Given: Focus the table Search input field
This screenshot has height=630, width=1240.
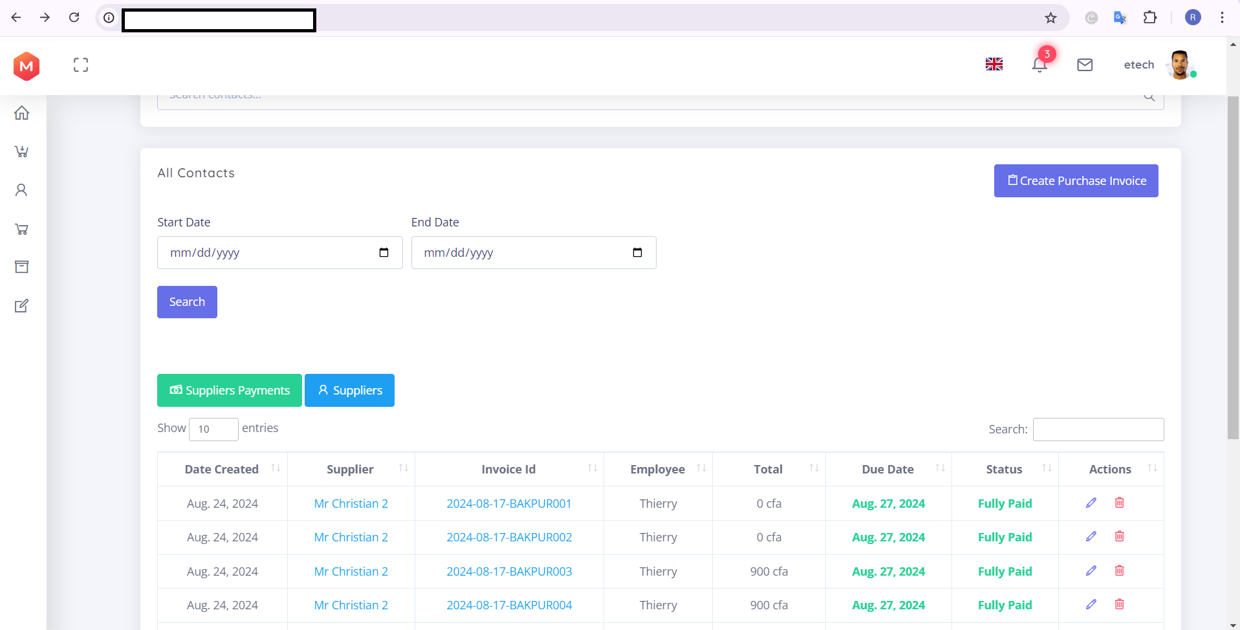Looking at the screenshot, I should pyautogui.click(x=1098, y=429).
